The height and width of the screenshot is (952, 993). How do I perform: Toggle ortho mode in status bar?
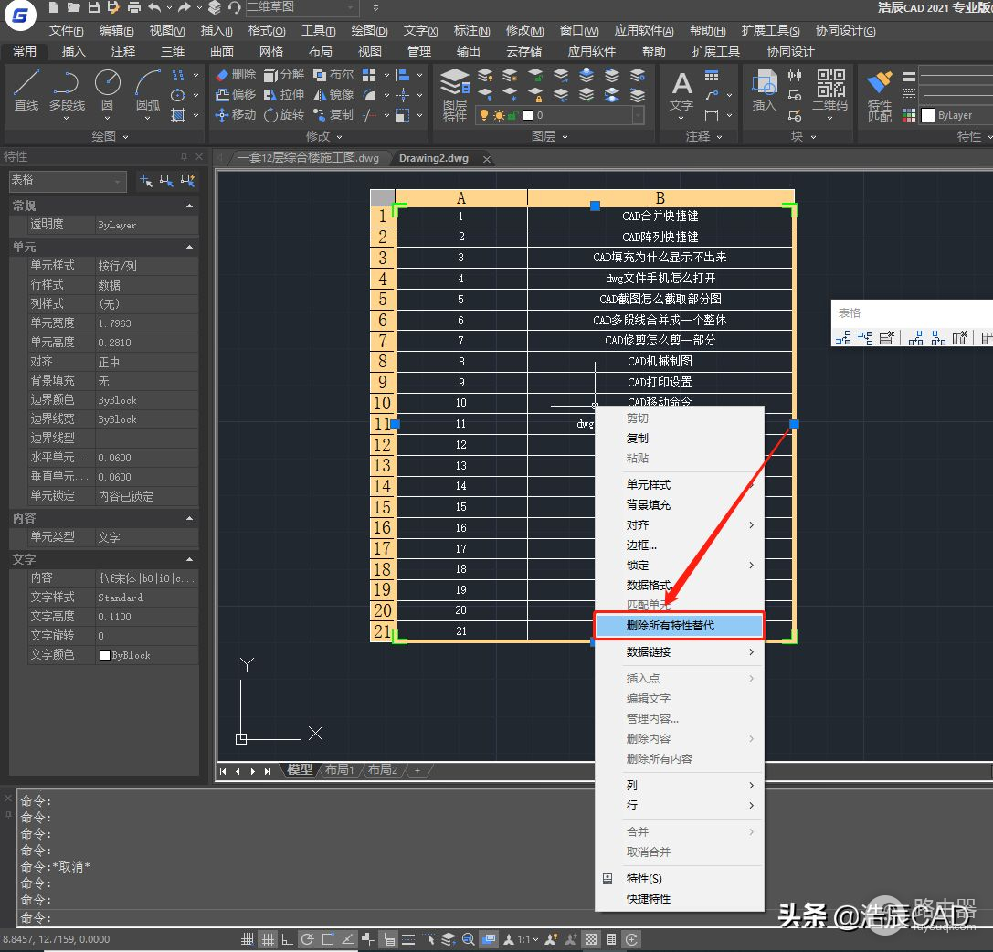pos(288,939)
